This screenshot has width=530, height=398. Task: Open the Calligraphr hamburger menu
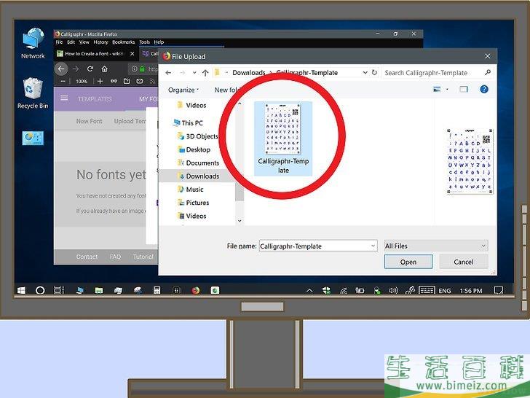64,98
